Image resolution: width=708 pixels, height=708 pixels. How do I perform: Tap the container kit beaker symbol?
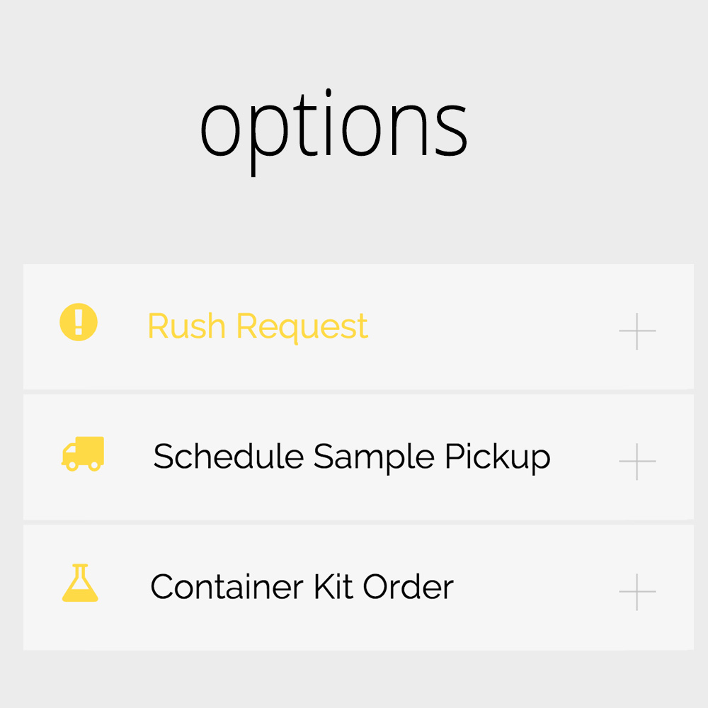[80, 583]
